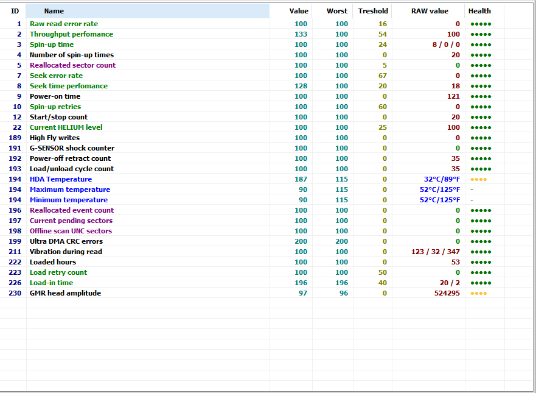The height and width of the screenshot is (393, 536).
Task: Click RAW value 123 / 32 / 347
Action: 436,252
